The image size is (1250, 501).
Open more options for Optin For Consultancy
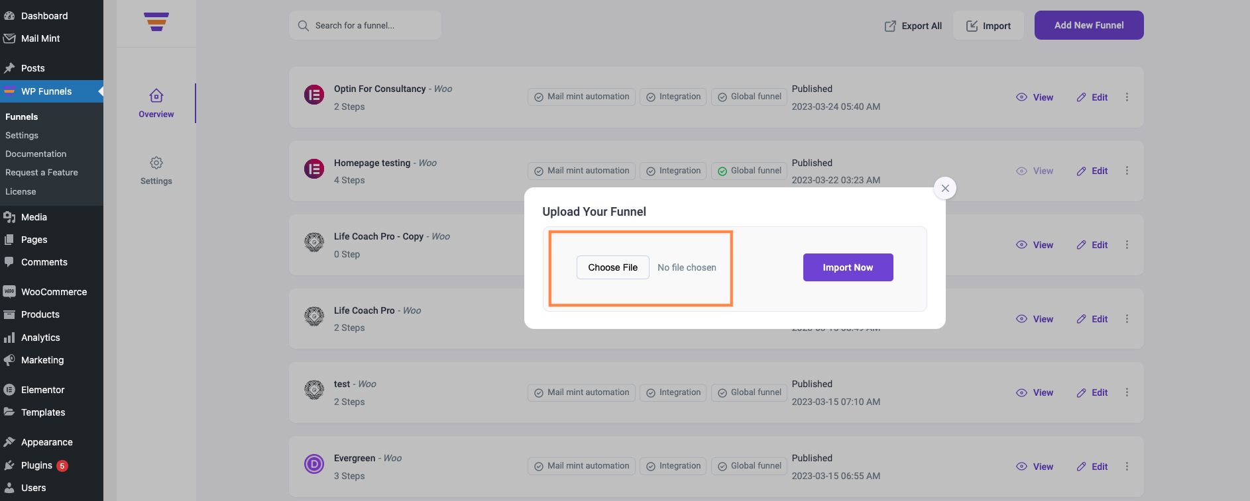(1127, 97)
